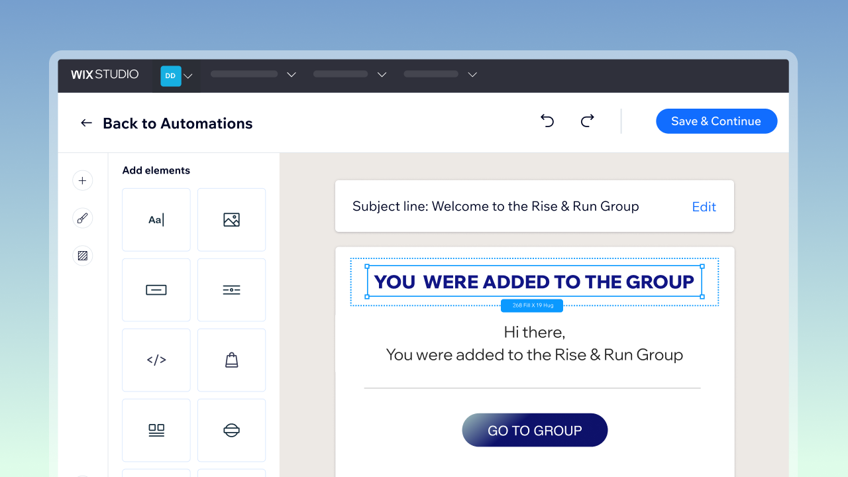
Task: Redo the last change
Action: (x=587, y=121)
